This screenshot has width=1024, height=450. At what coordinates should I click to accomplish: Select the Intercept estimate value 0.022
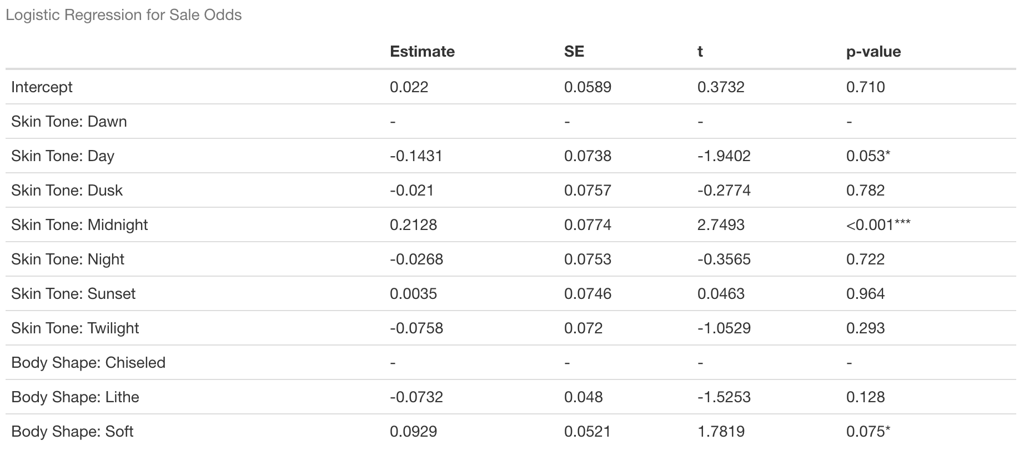409,87
